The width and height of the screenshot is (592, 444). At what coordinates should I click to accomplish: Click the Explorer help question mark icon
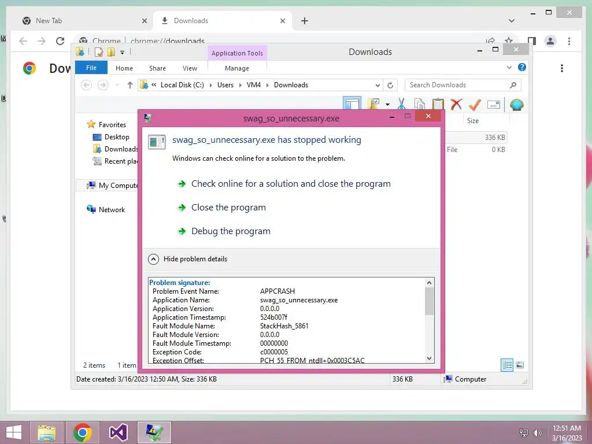pos(522,67)
